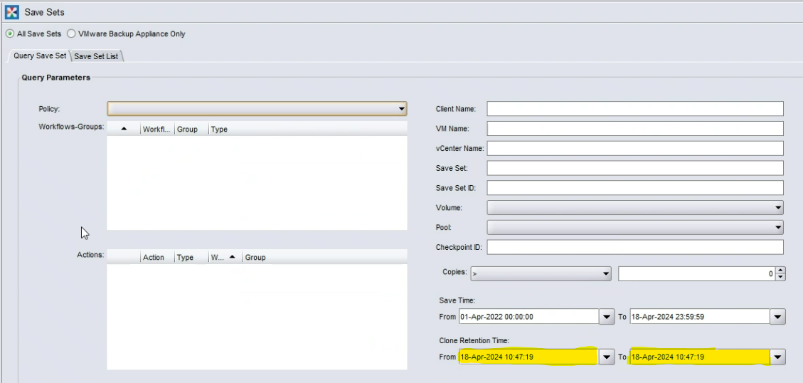The image size is (803, 383).
Task: Open the Copies operator dropdown
Action: 606,273
